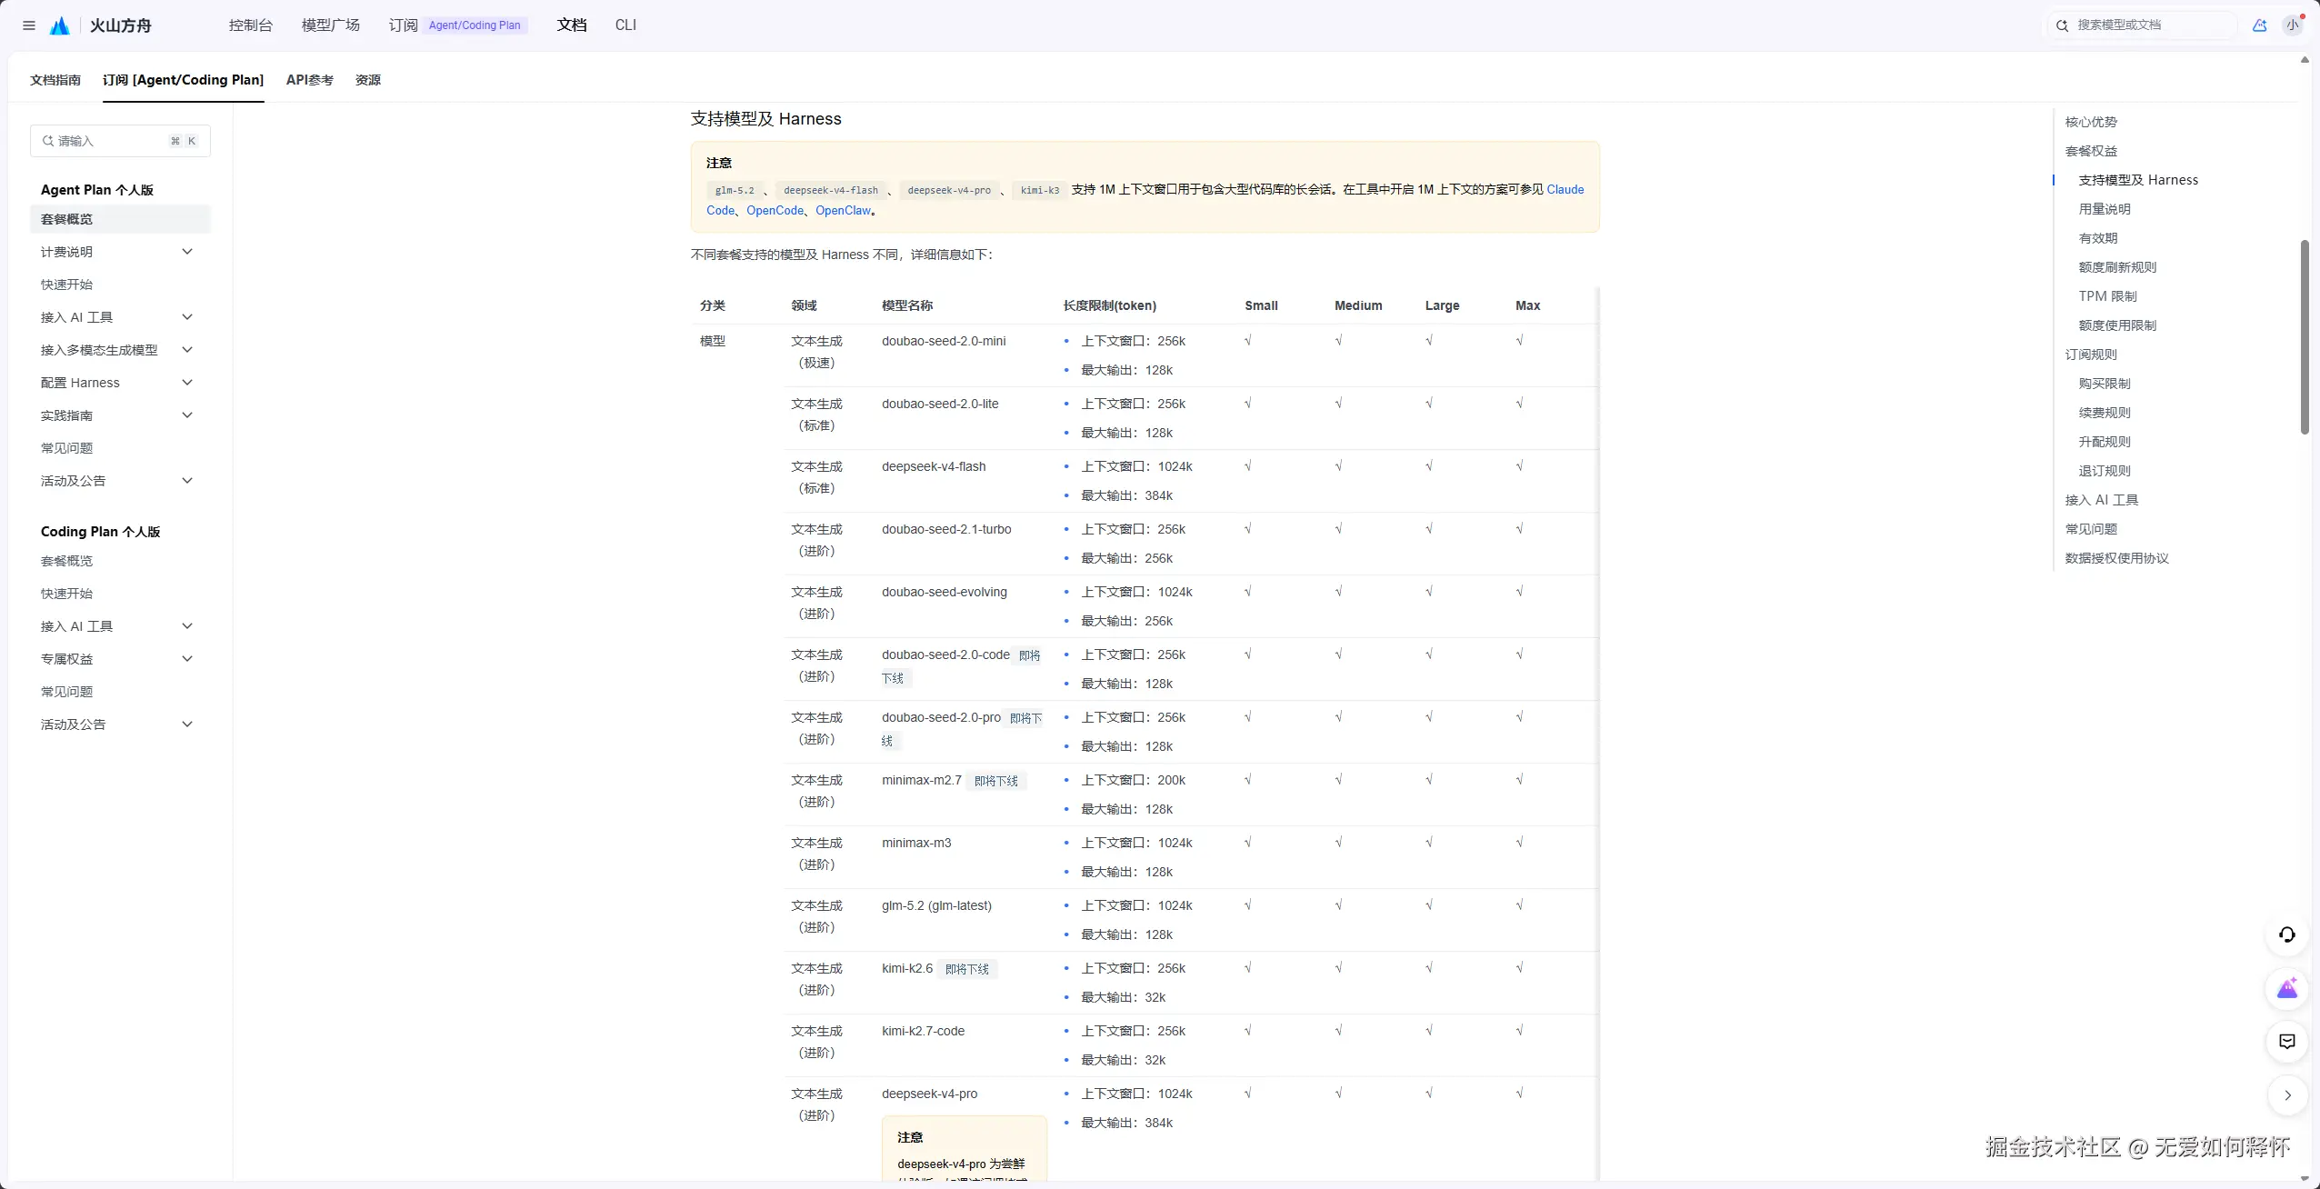Click the right-arrow floating button
The width and height of the screenshot is (2320, 1189).
[x=2287, y=1095]
